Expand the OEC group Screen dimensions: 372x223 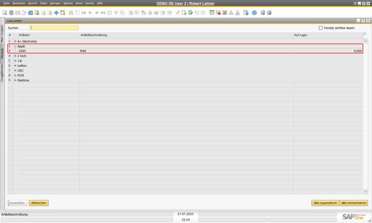pos(15,71)
